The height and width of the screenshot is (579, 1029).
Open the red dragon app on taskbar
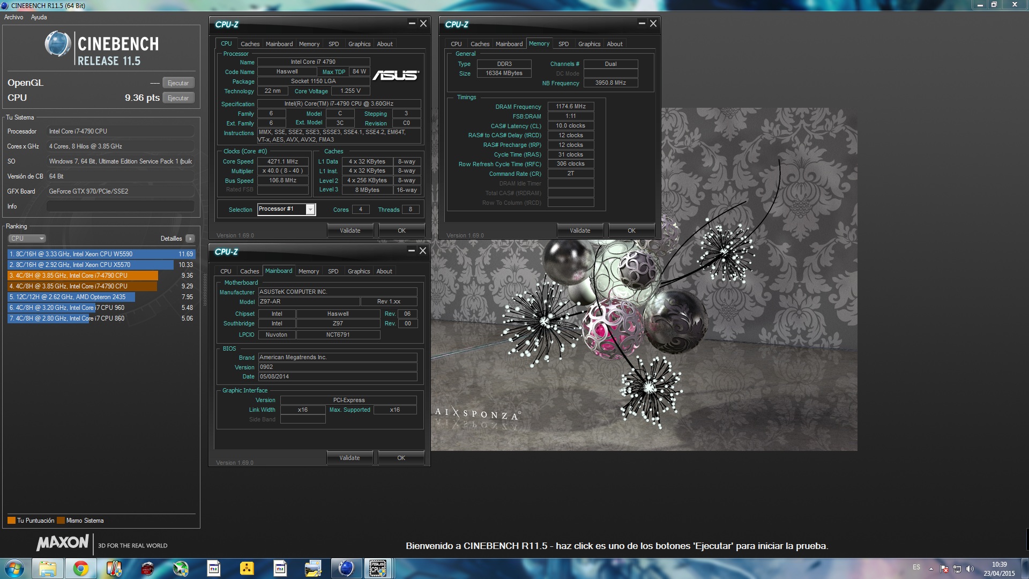147,568
